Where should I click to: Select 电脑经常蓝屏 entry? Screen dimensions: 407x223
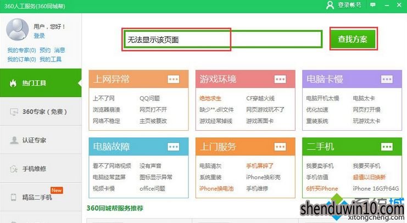point(109,177)
